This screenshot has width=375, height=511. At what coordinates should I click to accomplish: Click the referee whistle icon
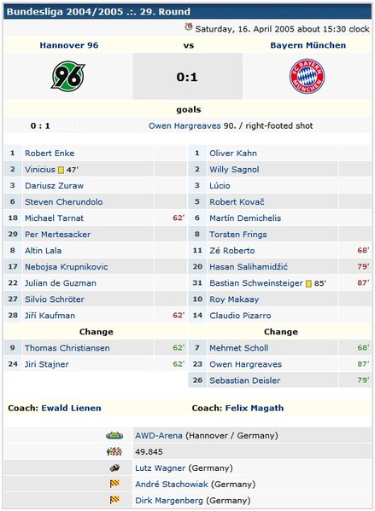[114, 467]
